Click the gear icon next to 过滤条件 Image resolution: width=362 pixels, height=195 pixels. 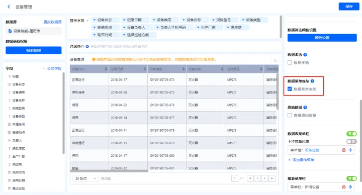(87, 47)
